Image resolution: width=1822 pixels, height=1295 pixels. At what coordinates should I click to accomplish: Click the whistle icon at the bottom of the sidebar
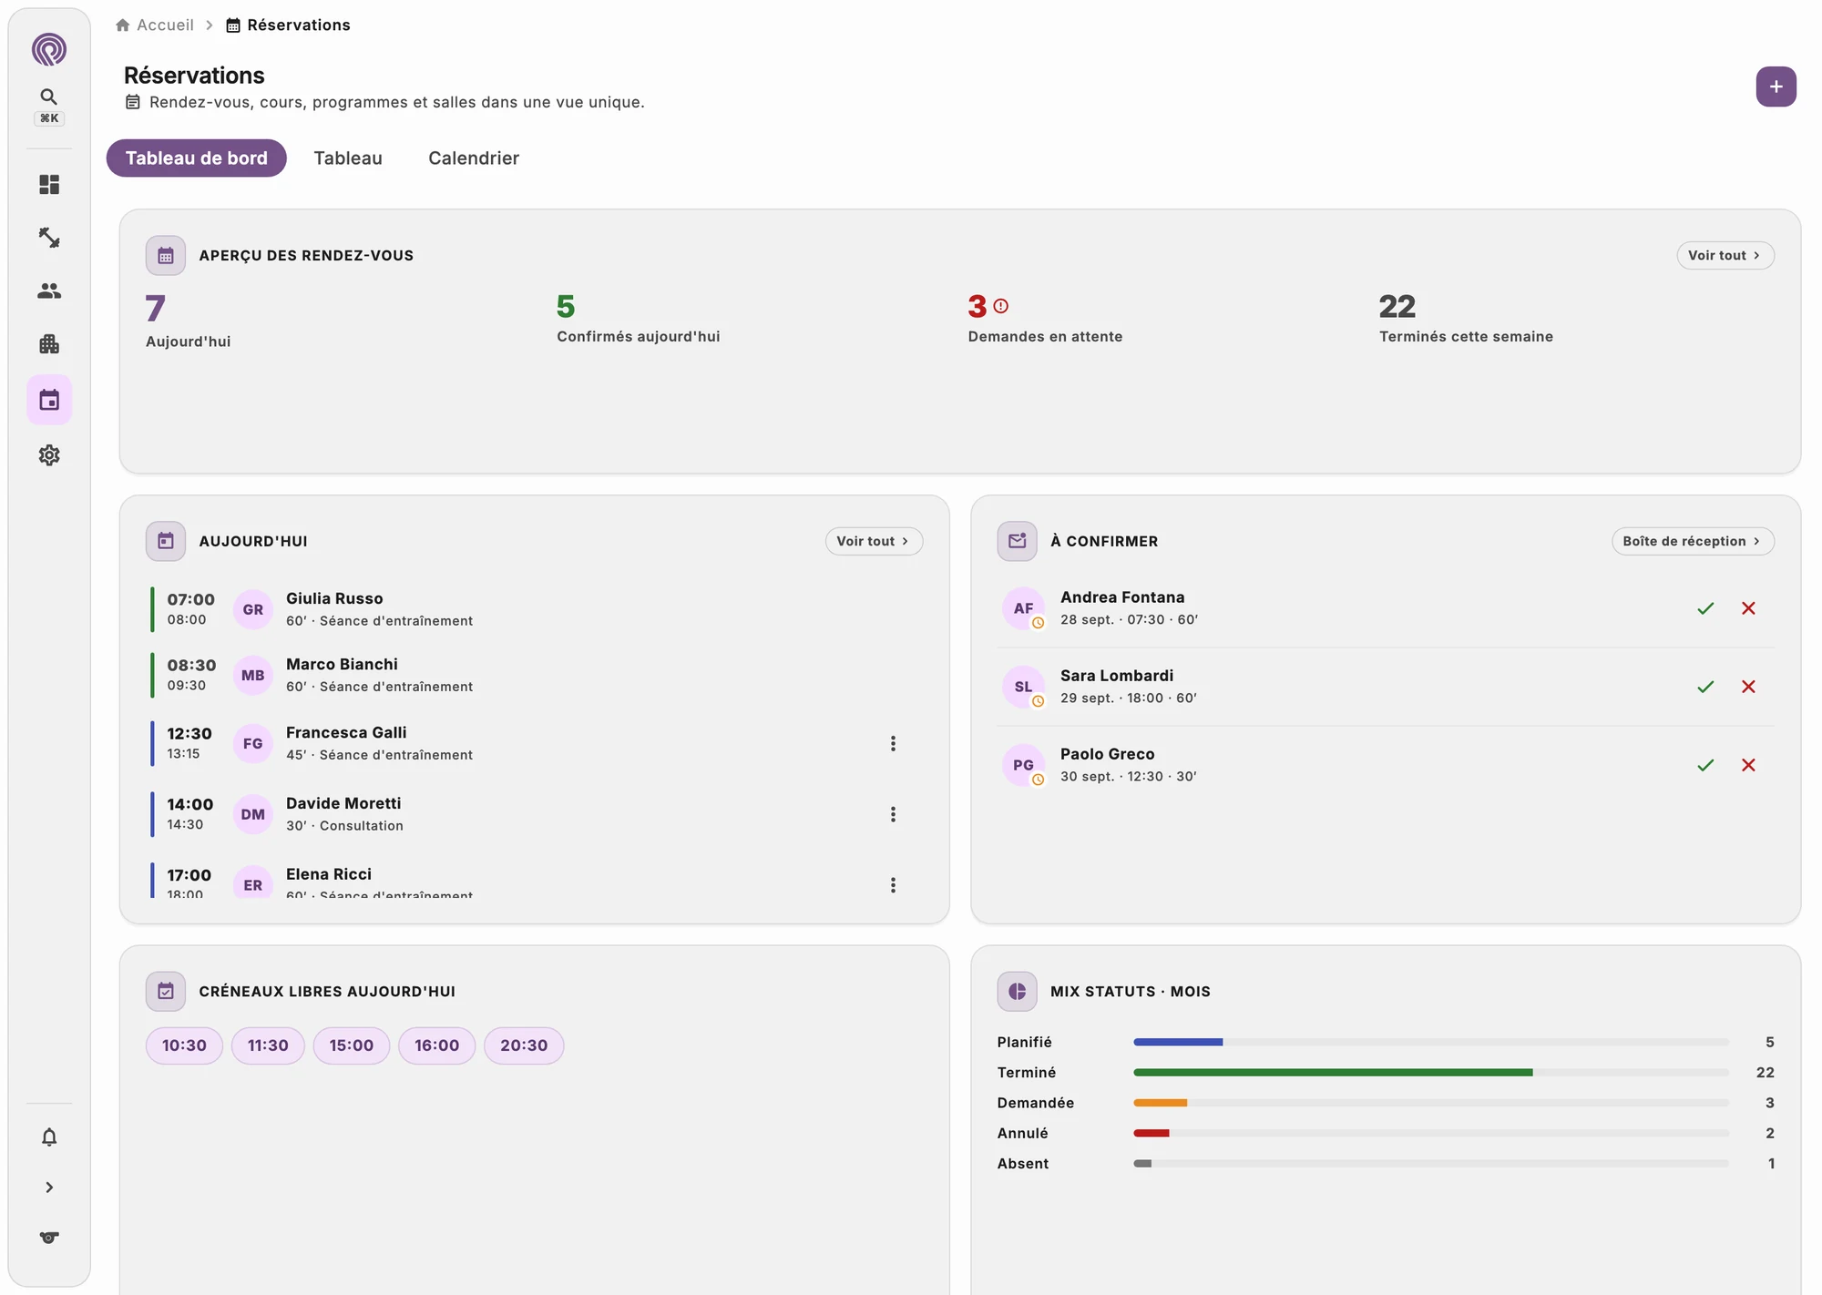tap(49, 1238)
